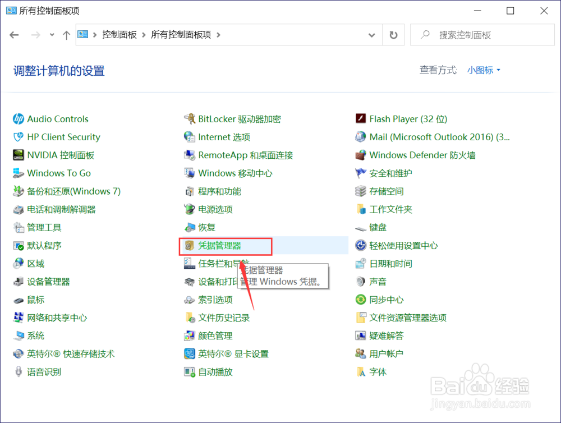The height and width of the screenshot is (423, 561).
Task: Open the 字体 link
Action: coord(378,372)
